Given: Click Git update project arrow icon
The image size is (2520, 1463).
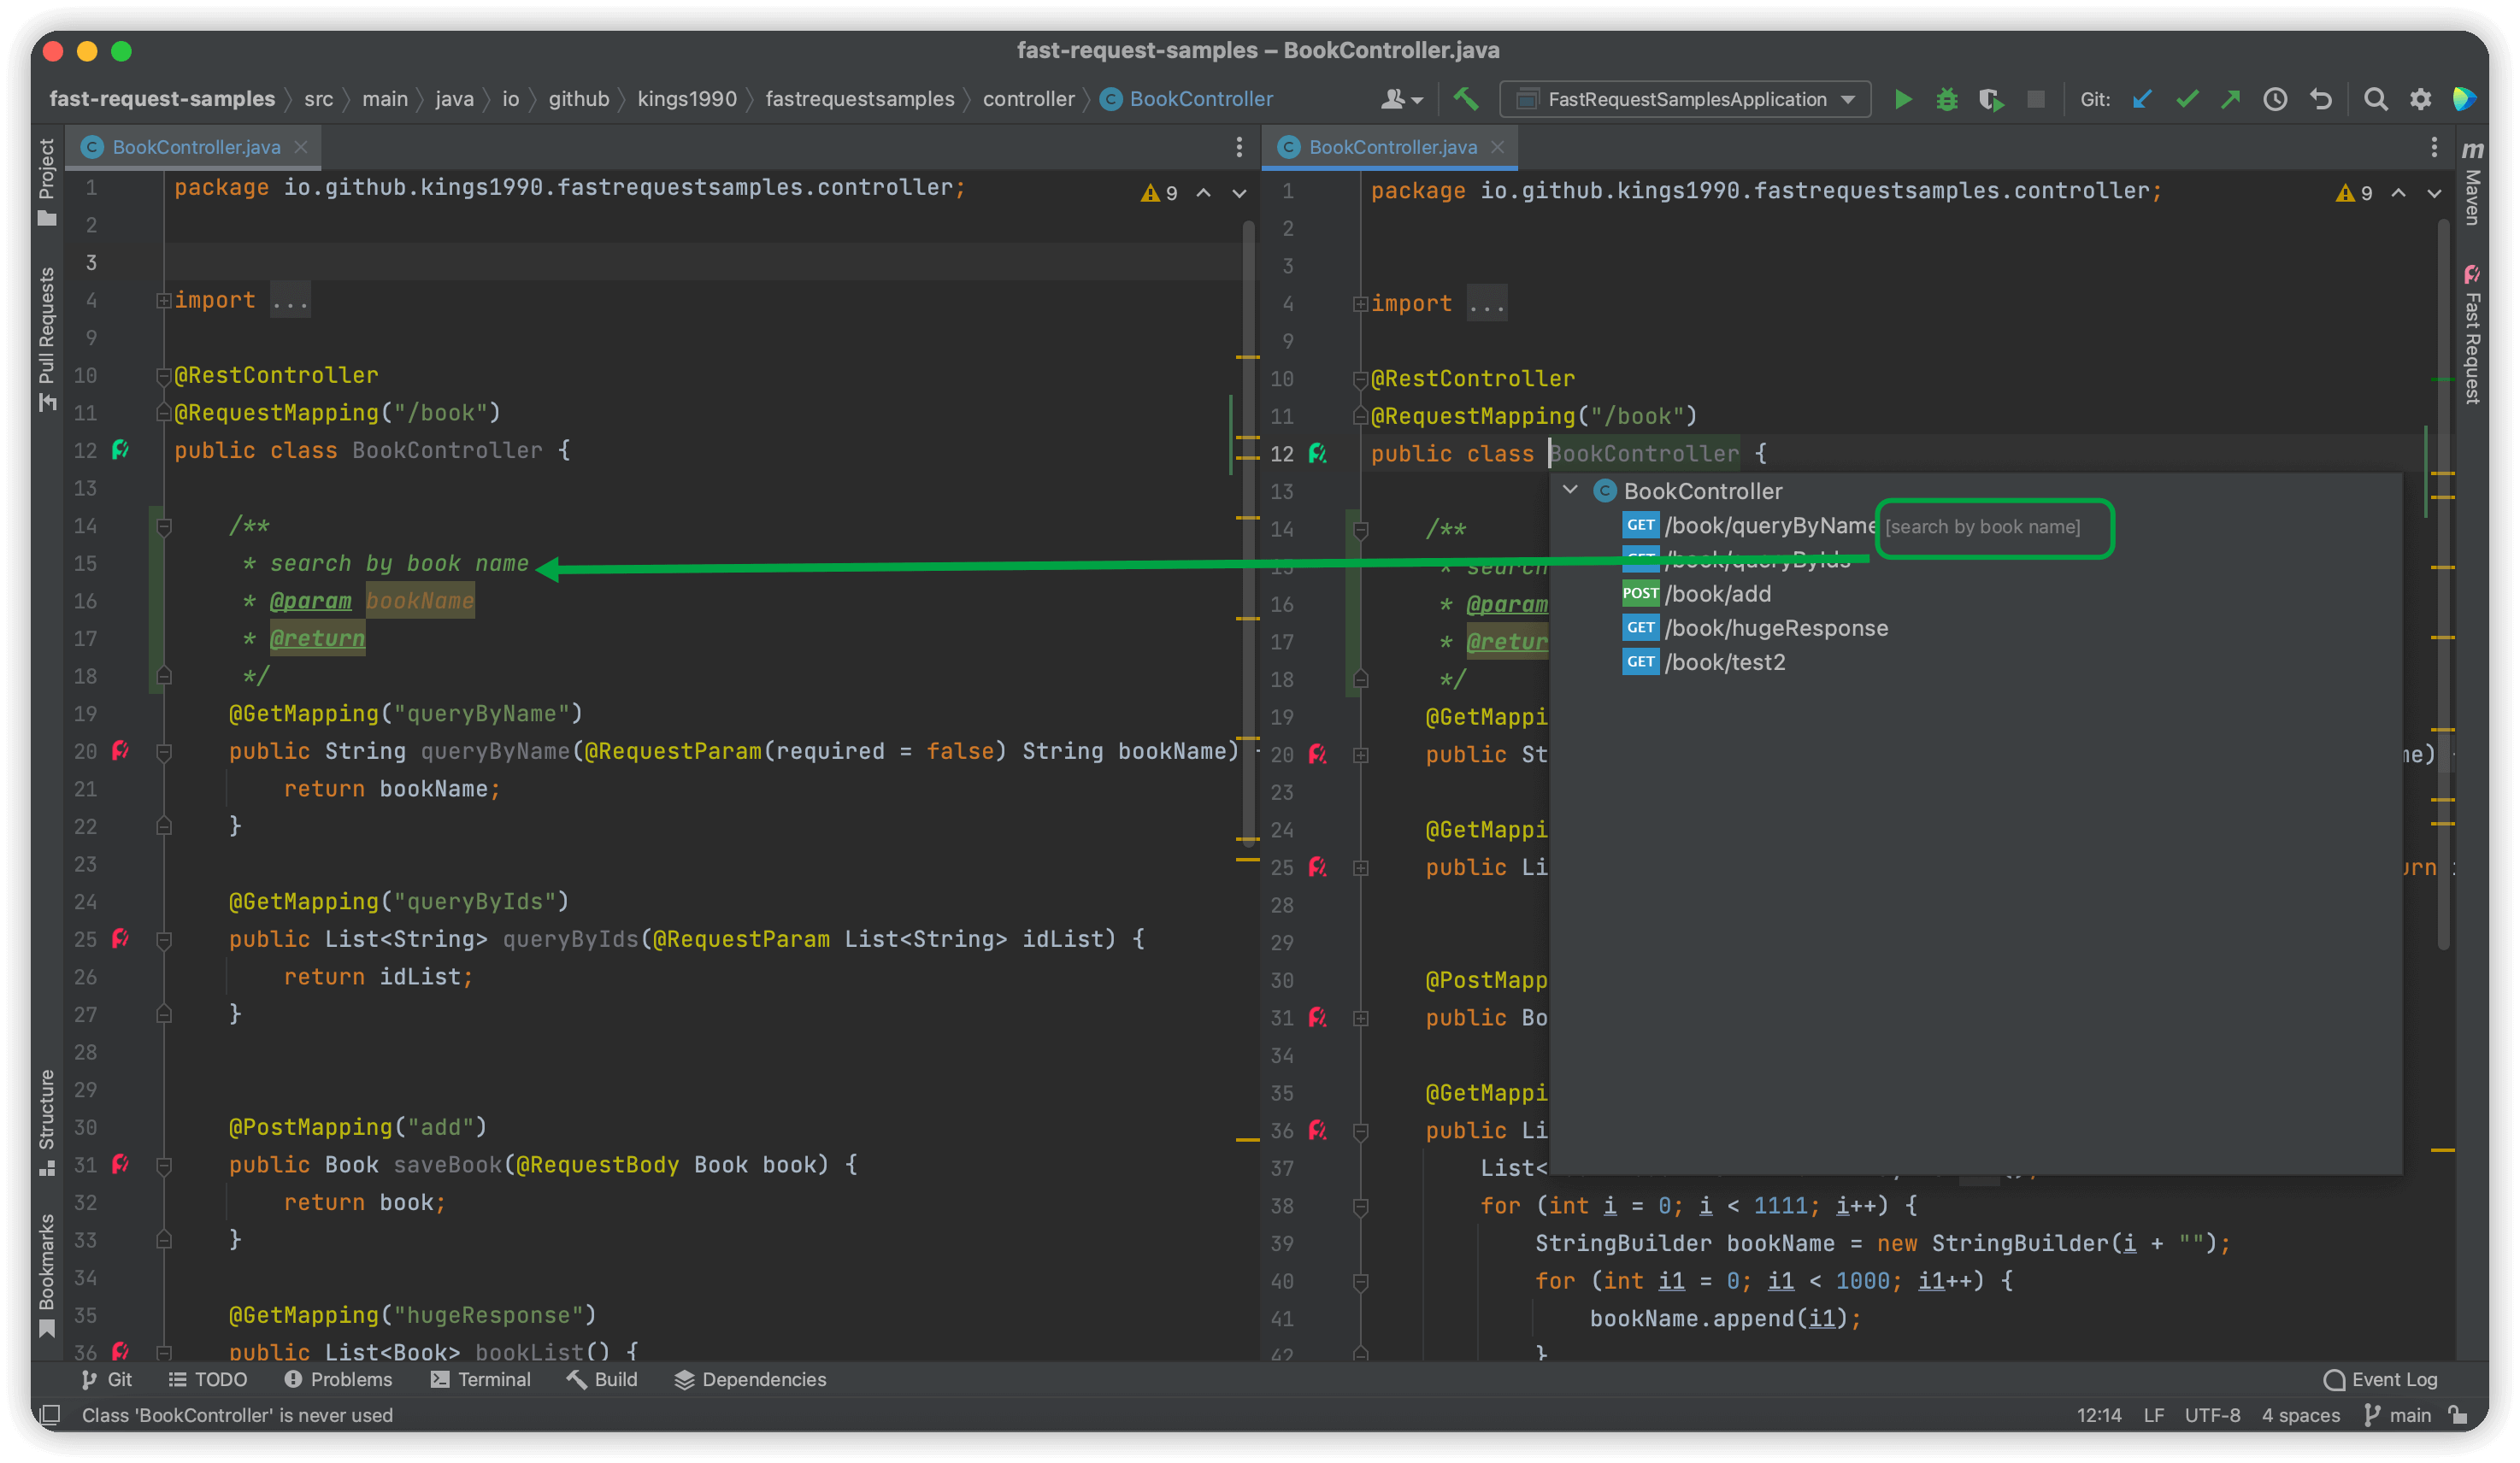Looking at the screenshot, I should tap(2141, 99).
